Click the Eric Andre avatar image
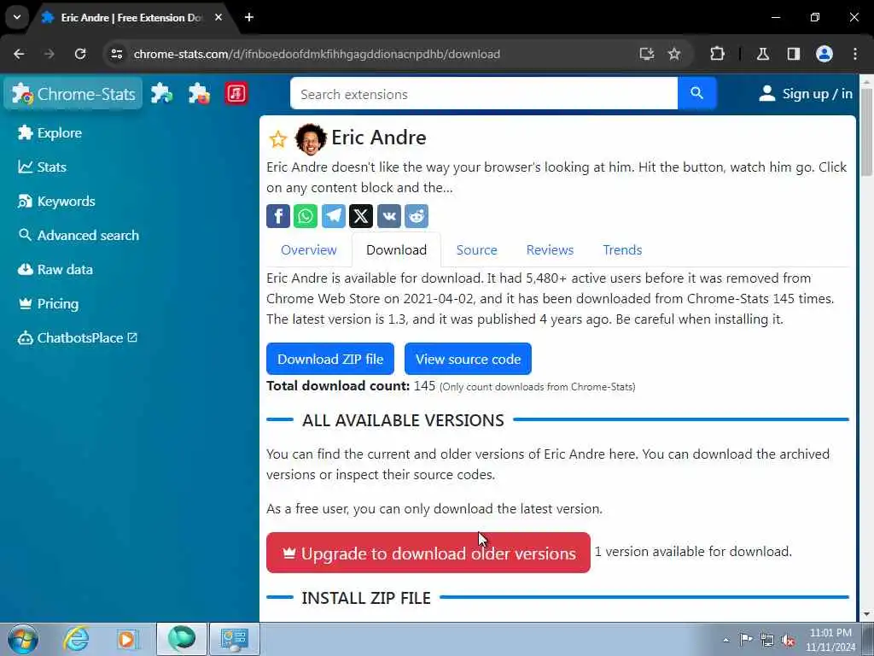Viewport: 874px width, 656px height. pyautogui.click(x=311, y=139)
